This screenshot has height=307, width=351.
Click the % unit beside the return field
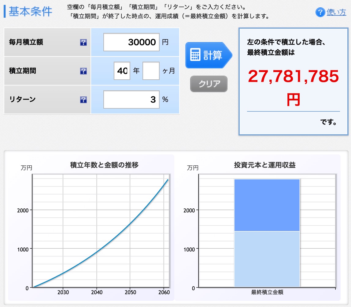[165, 99]
